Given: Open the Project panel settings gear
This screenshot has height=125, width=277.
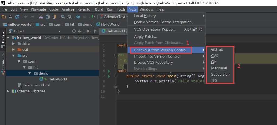Looking at the screenshot, I should (89, 31).
